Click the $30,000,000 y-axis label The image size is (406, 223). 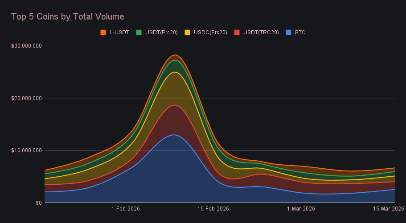click(26, 46)
